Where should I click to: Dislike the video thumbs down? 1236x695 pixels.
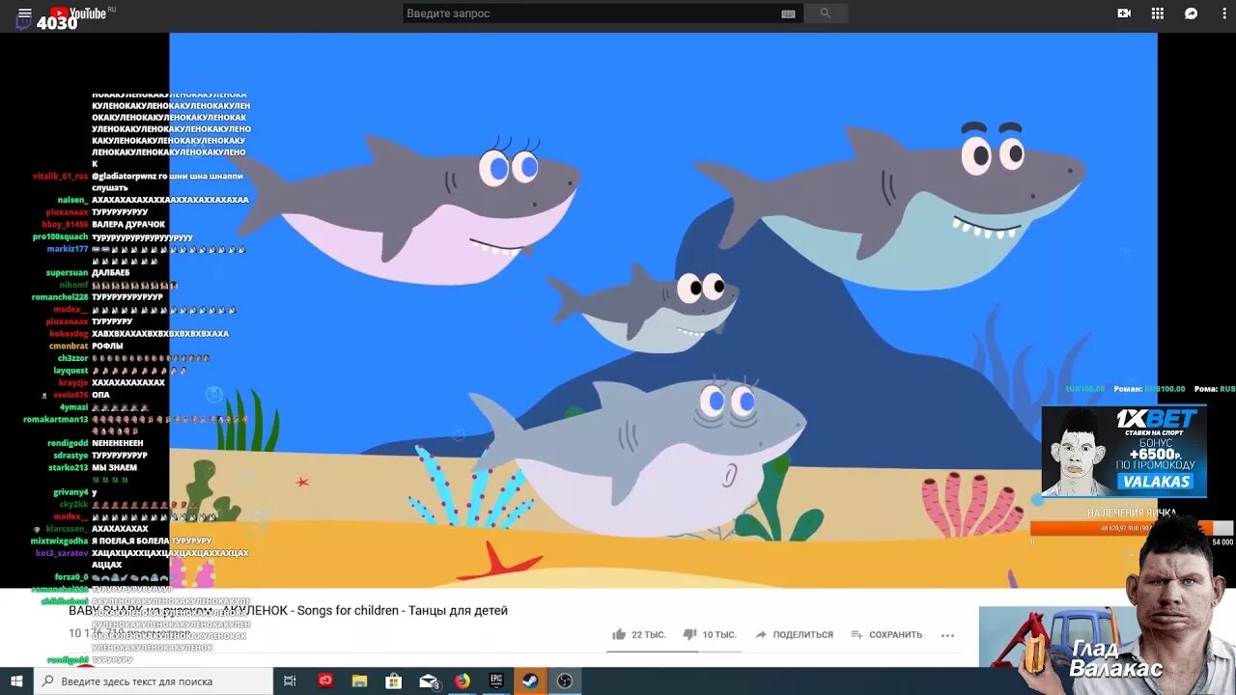point(689,634)
